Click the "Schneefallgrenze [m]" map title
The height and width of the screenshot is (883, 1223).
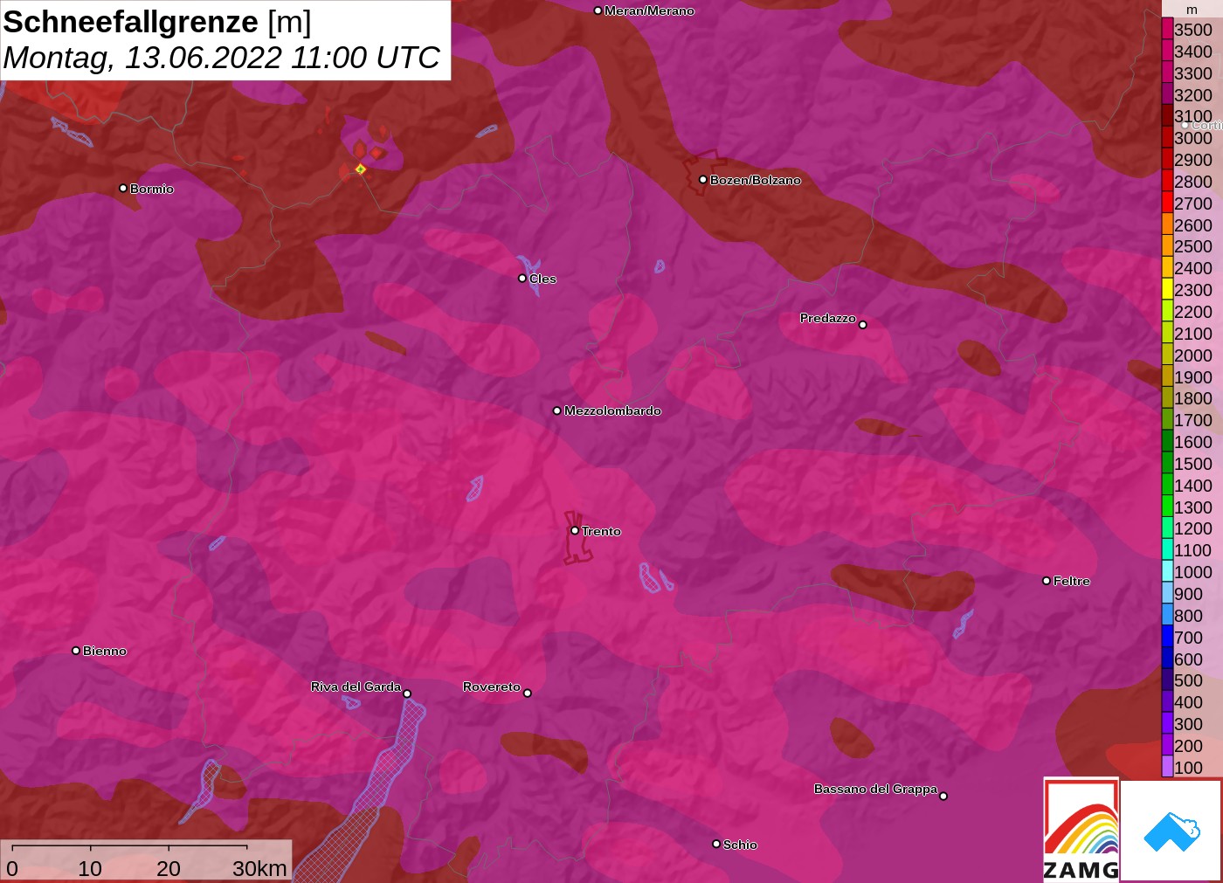pos(157,22)
